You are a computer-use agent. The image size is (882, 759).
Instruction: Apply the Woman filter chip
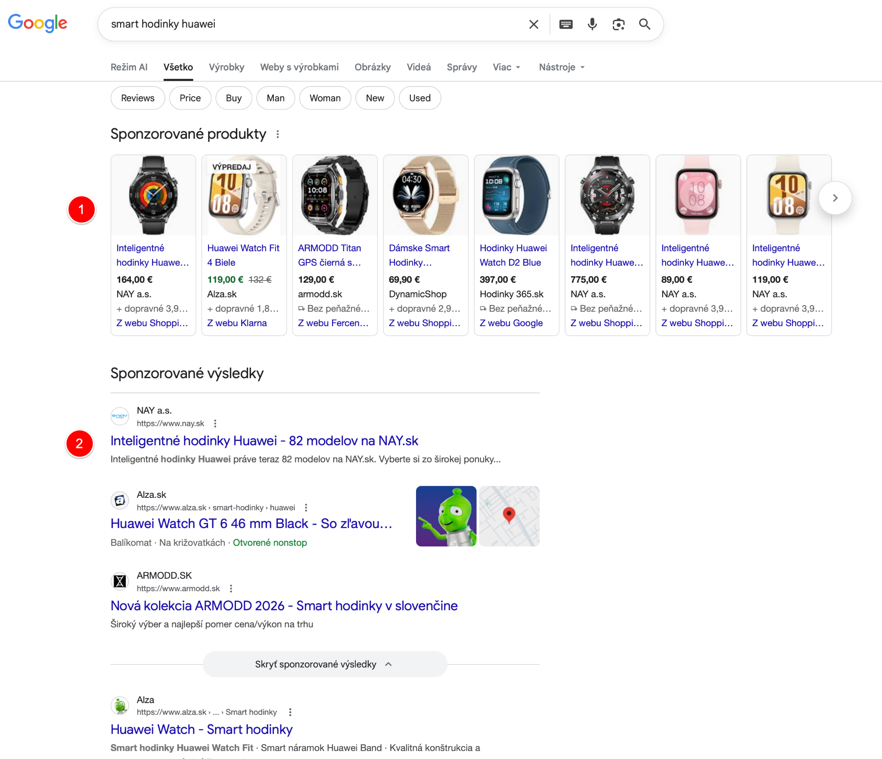[325, 98]
